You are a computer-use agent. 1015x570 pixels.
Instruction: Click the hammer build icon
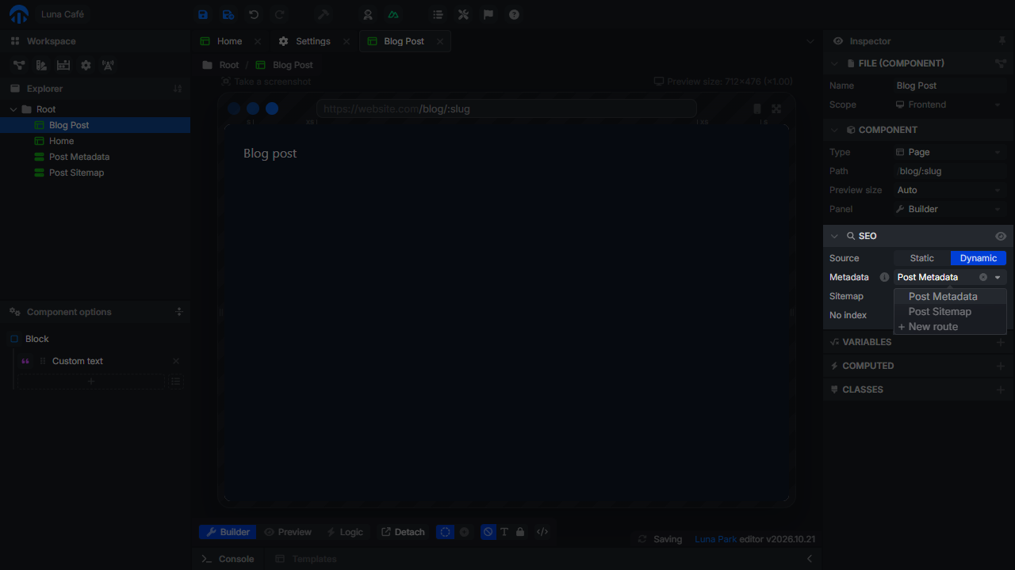click(x=323, y=14)
